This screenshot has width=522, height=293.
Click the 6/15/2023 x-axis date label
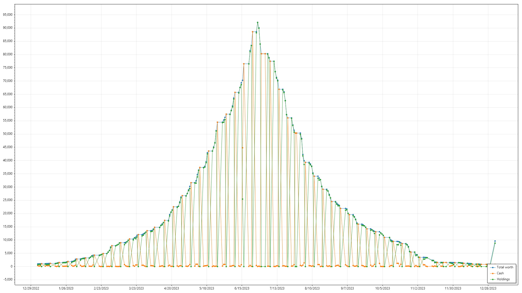coord(242,288)
